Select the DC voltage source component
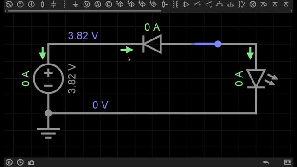This screenshot has width=297, height=167. tap(20, 4)
